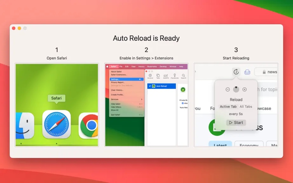Viewport: 293px width, 183px height.
Task: Click the Safari compass icon in the Dock
Action: click(x=57, y=124)
